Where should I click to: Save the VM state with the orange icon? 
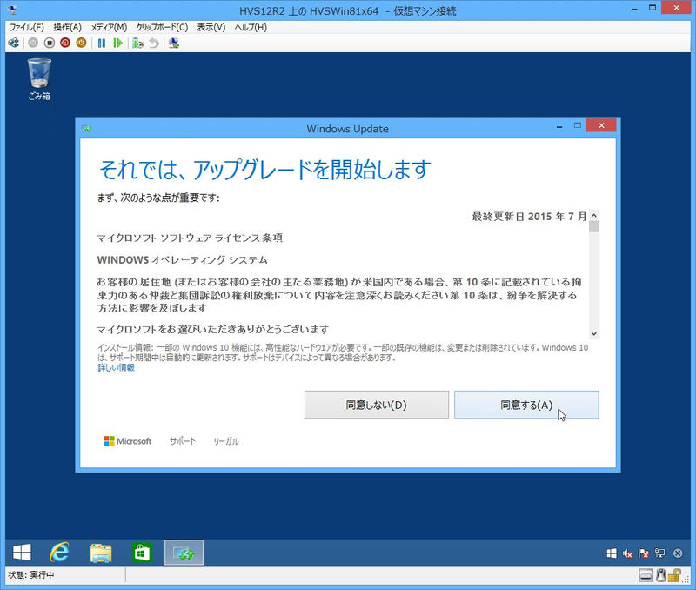pos(81,43)
